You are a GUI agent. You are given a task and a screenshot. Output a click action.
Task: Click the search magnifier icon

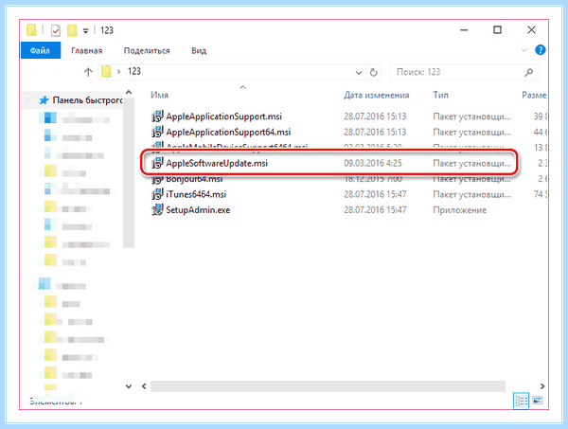[x=529, y=72]
